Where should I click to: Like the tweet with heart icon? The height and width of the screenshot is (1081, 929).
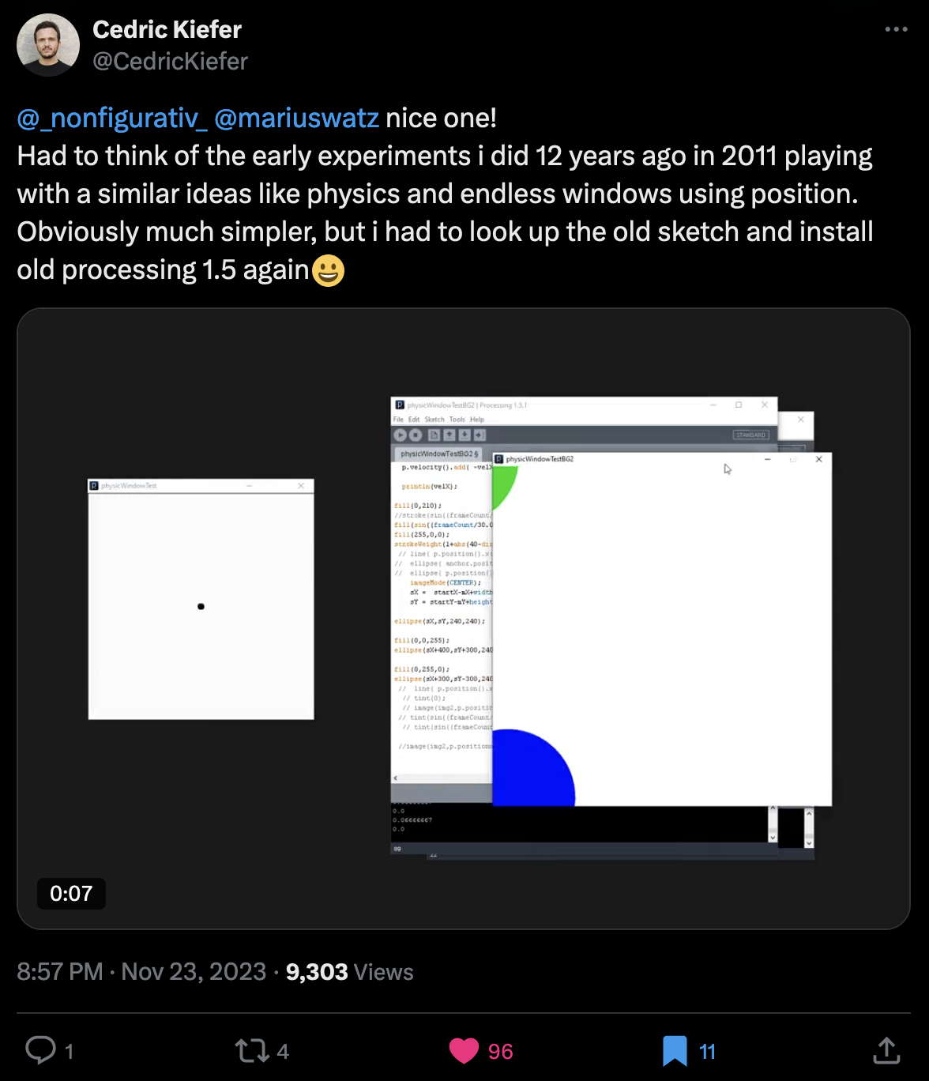464,1050
